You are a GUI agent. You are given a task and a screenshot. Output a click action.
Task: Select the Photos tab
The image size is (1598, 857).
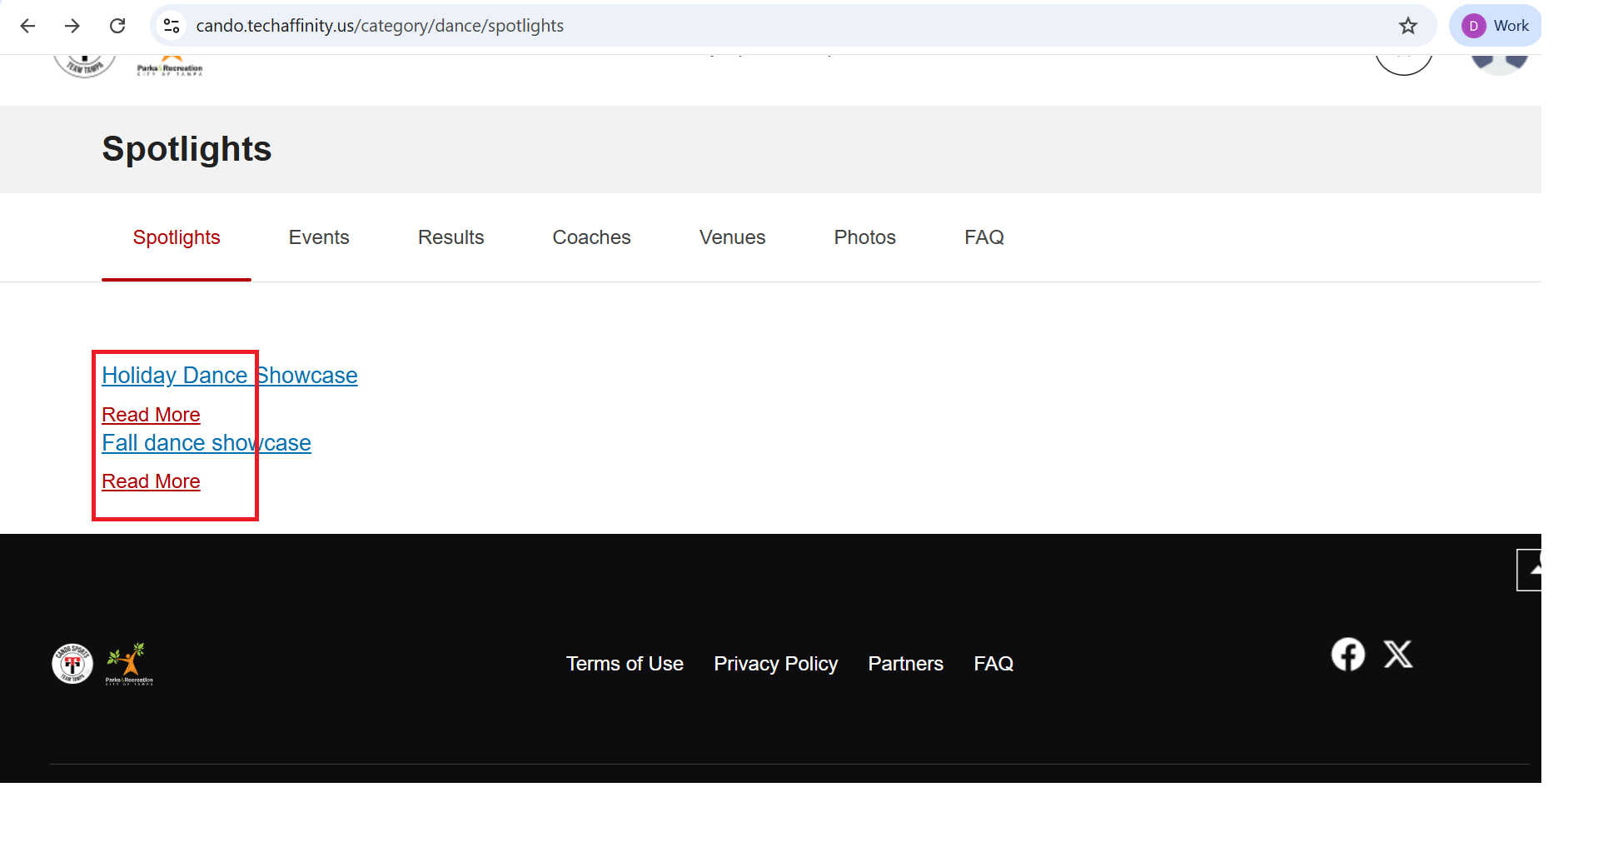click(864, 237)
